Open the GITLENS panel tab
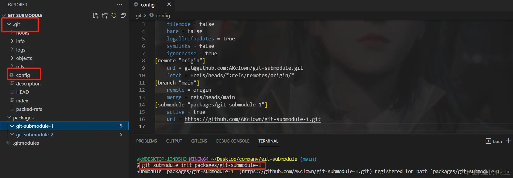Viewport: 513px width, 178px height. pyautogui.click(x=199, y=141)
